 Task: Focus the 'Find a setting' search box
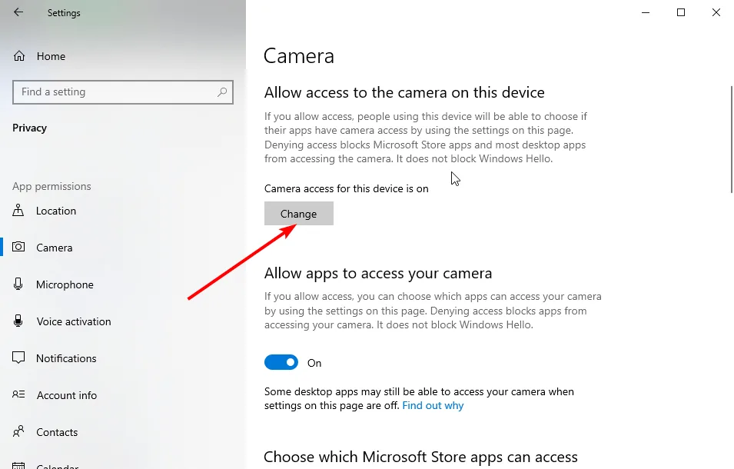115,92
